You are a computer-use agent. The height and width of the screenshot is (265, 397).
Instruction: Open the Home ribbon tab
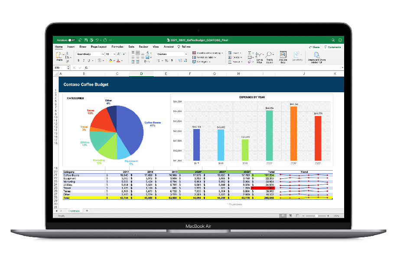[59, 47]
